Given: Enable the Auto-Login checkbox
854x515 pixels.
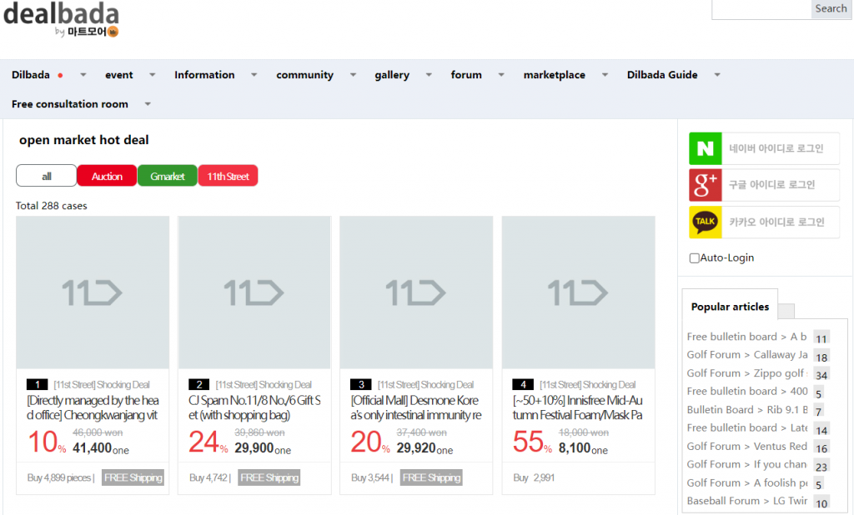Looking at the screenshot, I should coord(695,258).
